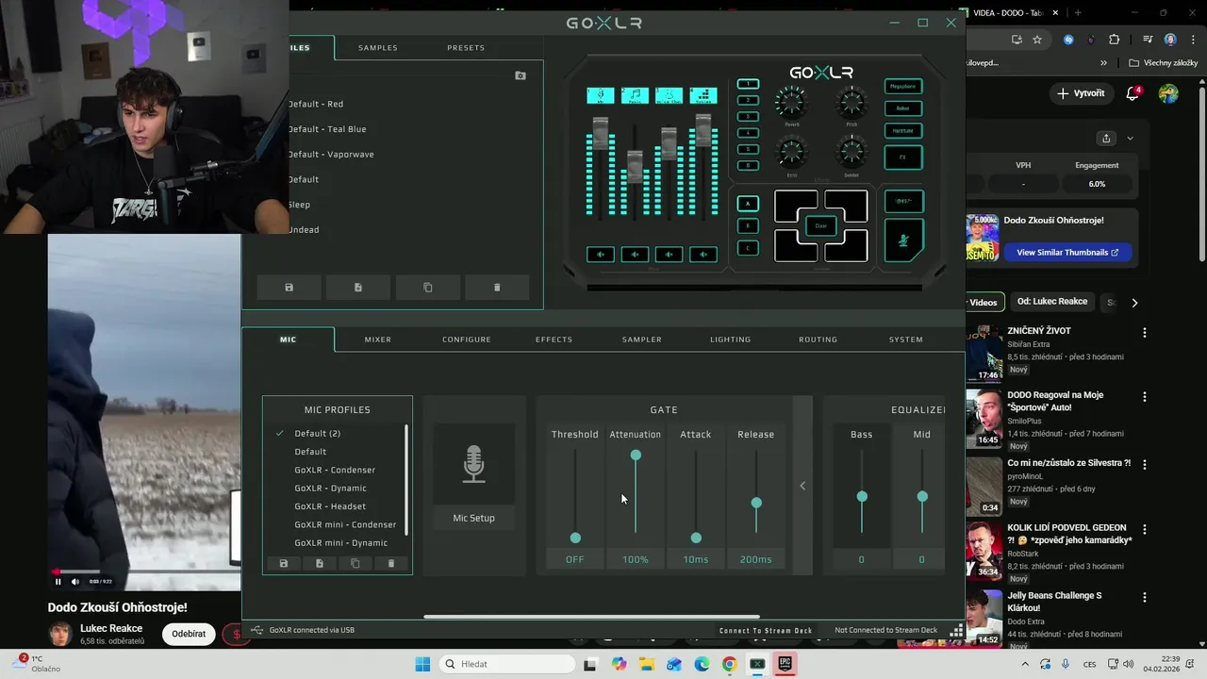Delete the selected mic profile
Viewport: 1207px width, 679px height.
click(x=390, y=563)
